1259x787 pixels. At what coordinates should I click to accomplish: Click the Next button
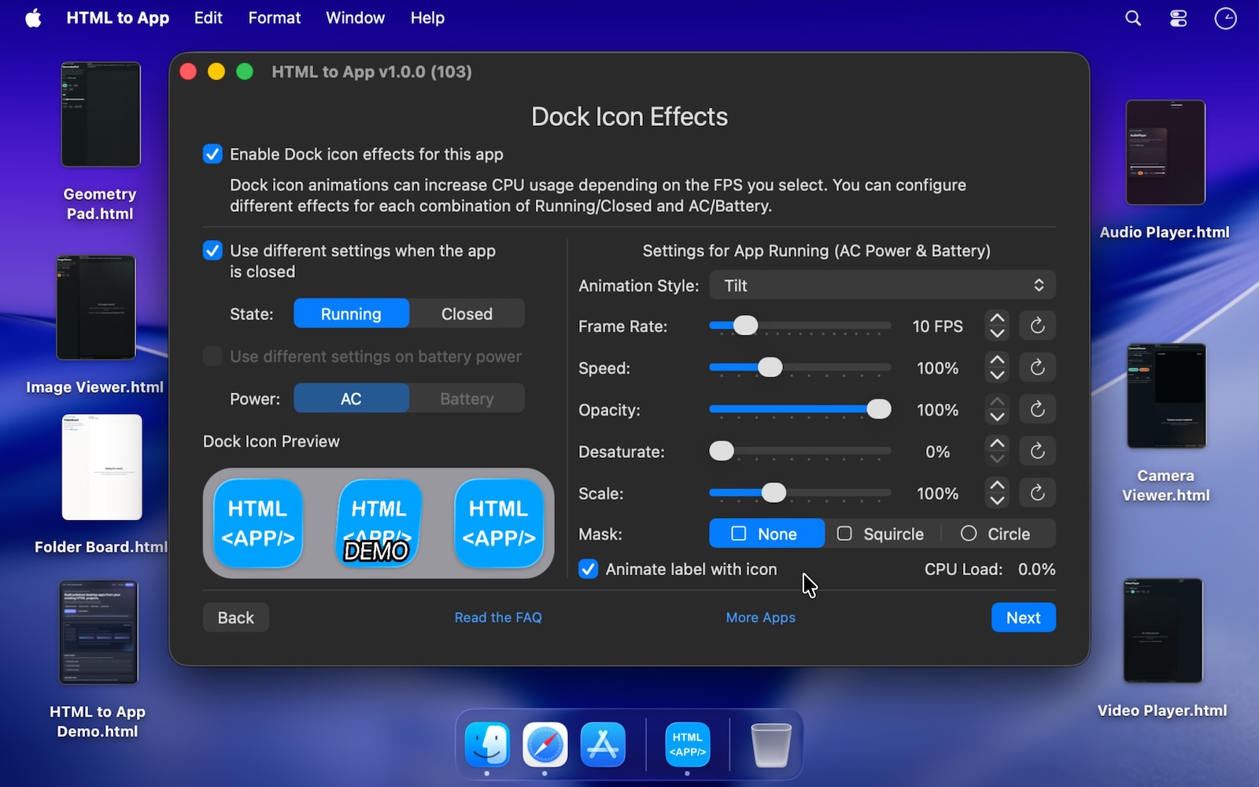click(x=1023, y=618)
